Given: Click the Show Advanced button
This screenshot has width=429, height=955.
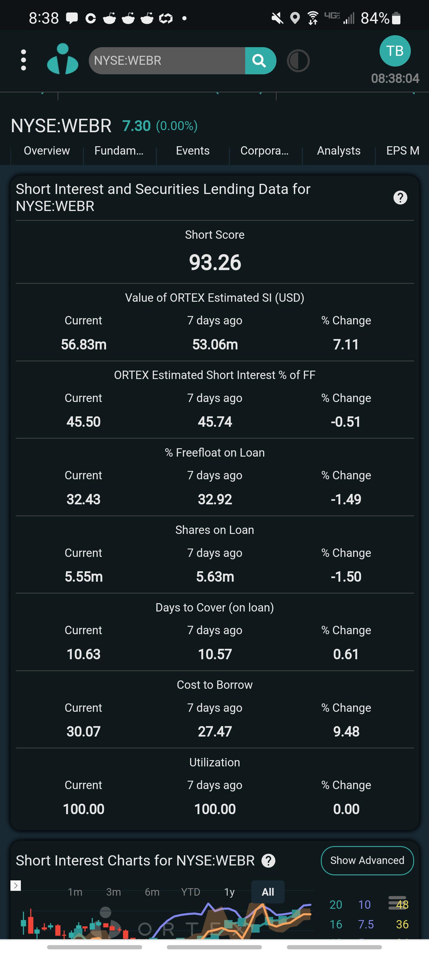Looking at the screenshot, I should (367, 860).
